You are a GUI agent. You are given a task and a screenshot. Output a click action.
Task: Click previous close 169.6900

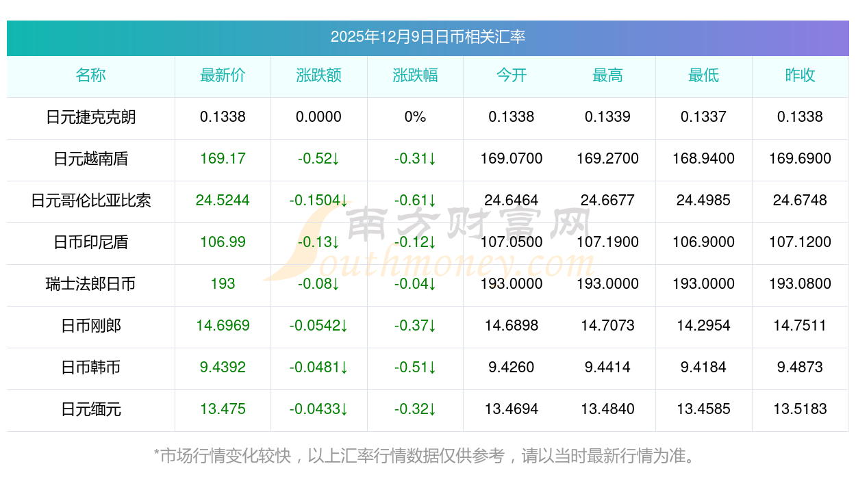800,159
